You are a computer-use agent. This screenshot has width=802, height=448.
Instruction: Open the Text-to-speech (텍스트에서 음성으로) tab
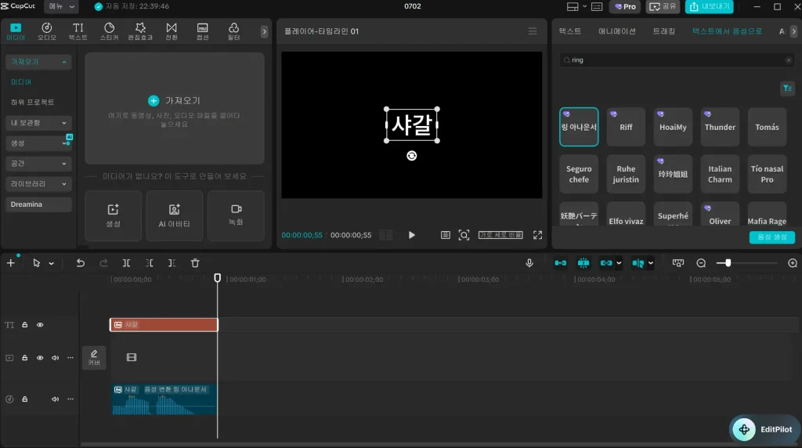click(x=727, y=31)
